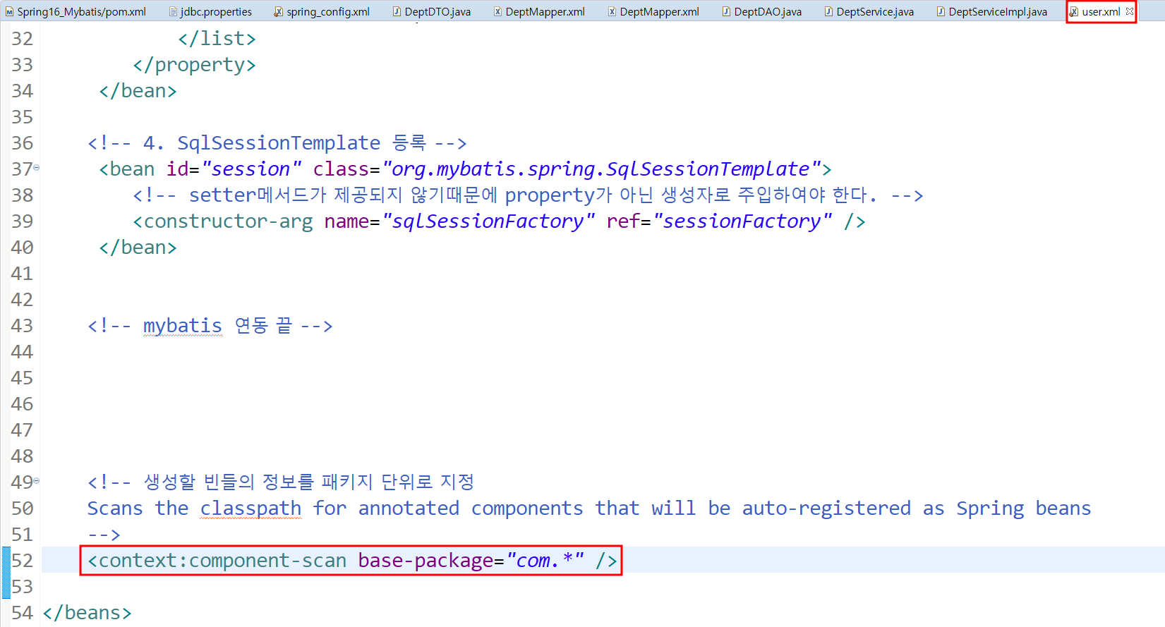This screenshot has height=627, width=1165.
Task: Click the ref value "sessionFactory"
Action: pyautogui.click(x=742, y=221)
